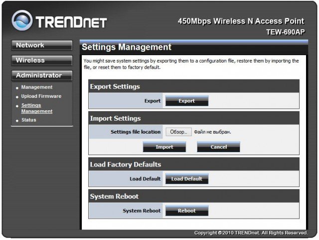Image resolution: width=319 pixels, height=240 pixels.
Task: Go to the Management page link
Action: click(36, 87)
